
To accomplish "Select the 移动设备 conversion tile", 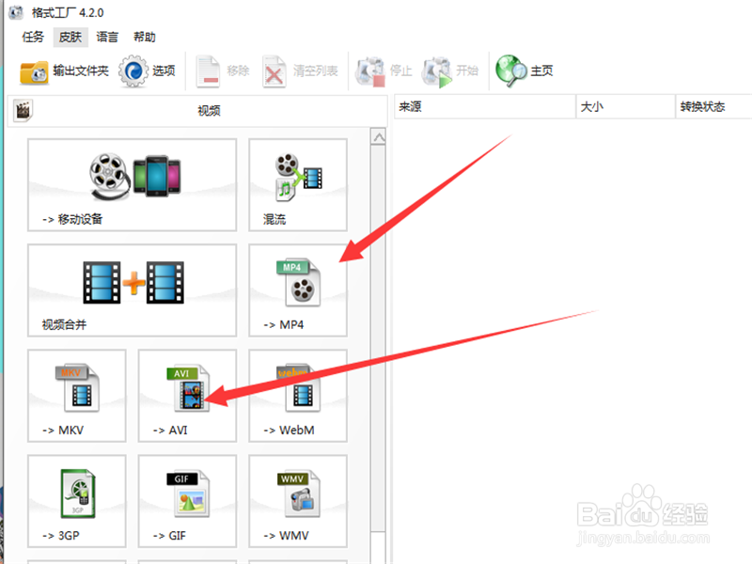I will point(132,184).
